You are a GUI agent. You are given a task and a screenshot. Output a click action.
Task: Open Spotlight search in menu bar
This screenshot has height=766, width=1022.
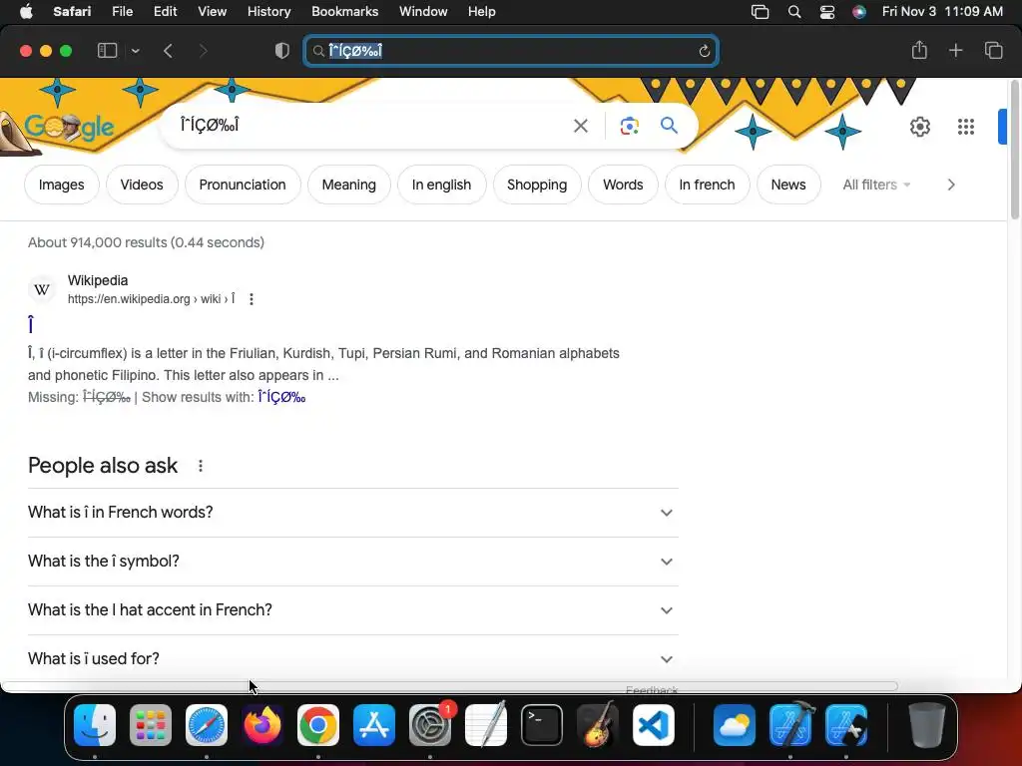coord(793,12)
